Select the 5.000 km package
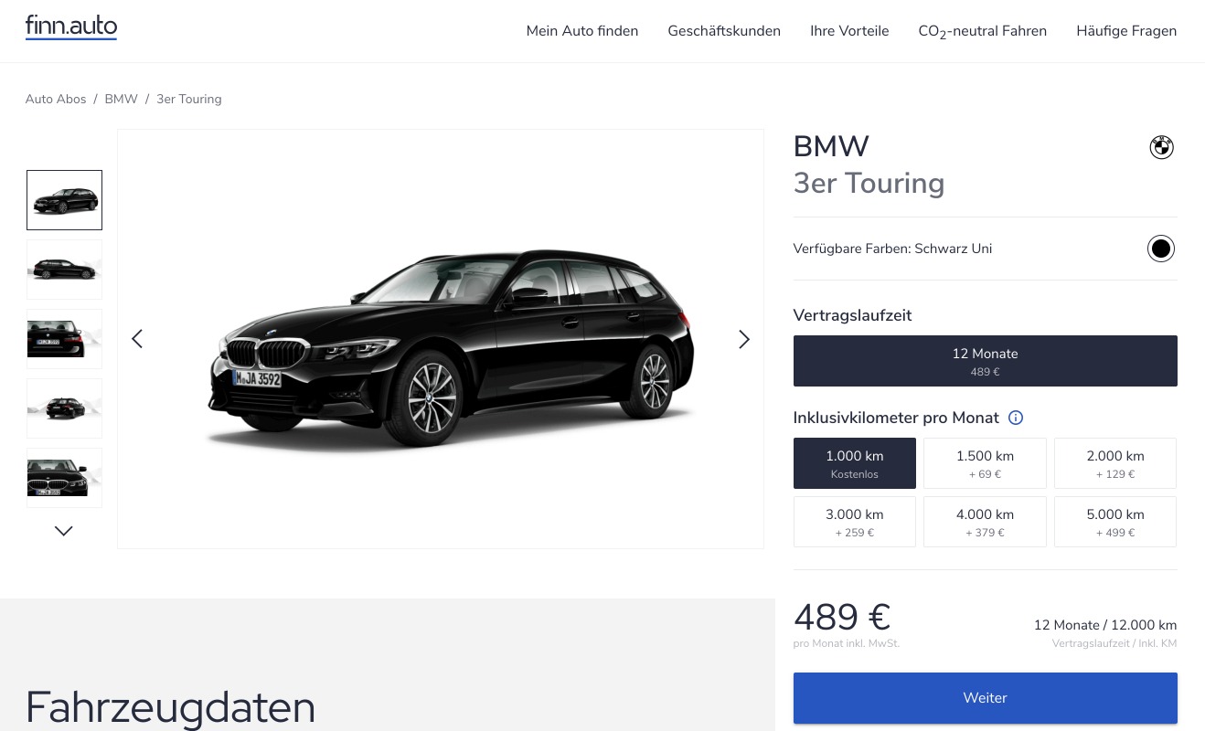Viewport: 1205px width, 731px height. (x=1115, y=522)
